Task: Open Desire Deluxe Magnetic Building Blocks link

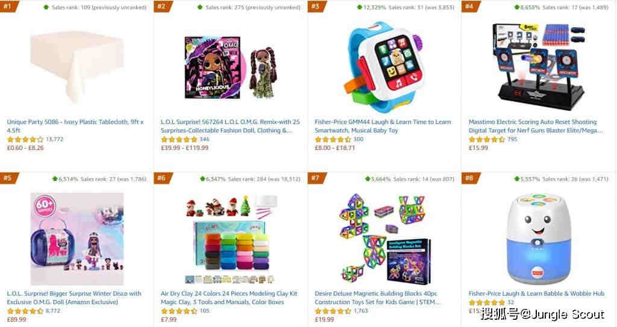Action: 377,297
